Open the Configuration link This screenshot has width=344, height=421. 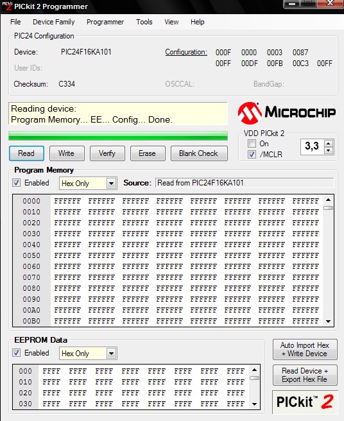click(x=186, y=52)
